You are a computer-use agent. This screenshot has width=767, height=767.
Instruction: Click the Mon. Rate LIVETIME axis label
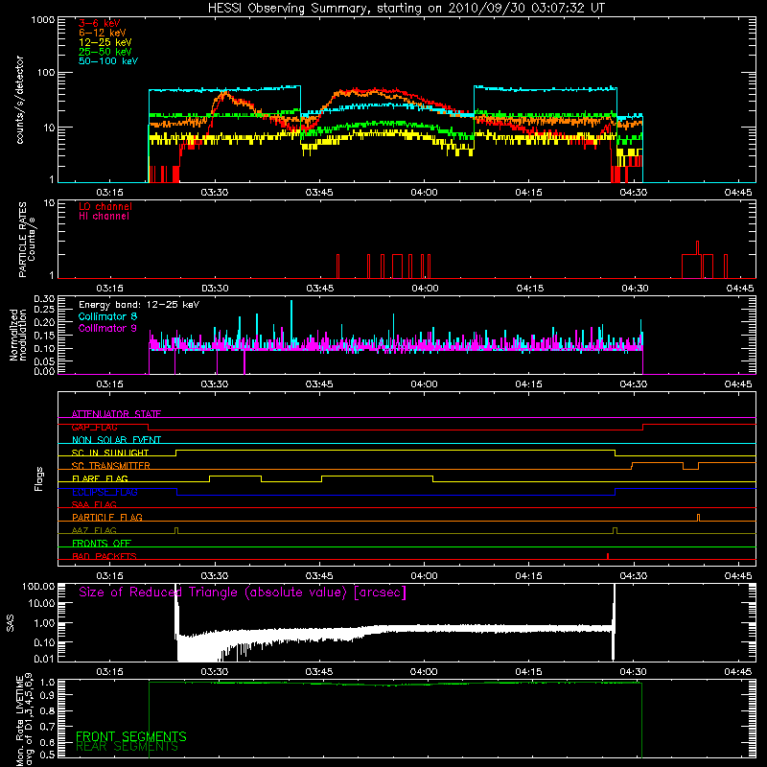click(x=24, y=719)
